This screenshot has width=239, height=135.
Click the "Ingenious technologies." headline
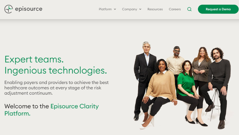pos(56,70)
